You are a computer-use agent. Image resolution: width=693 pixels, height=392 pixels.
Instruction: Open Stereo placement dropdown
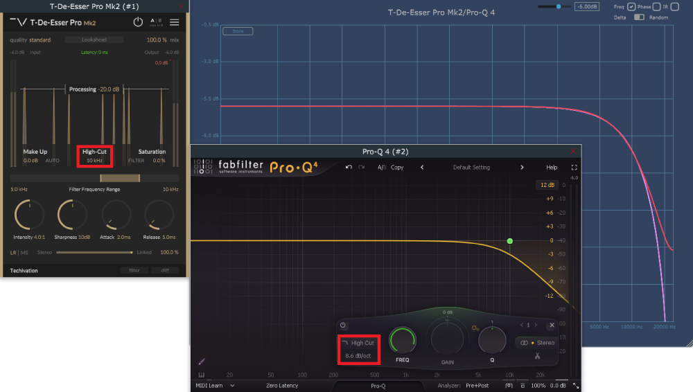click(538, 343)
